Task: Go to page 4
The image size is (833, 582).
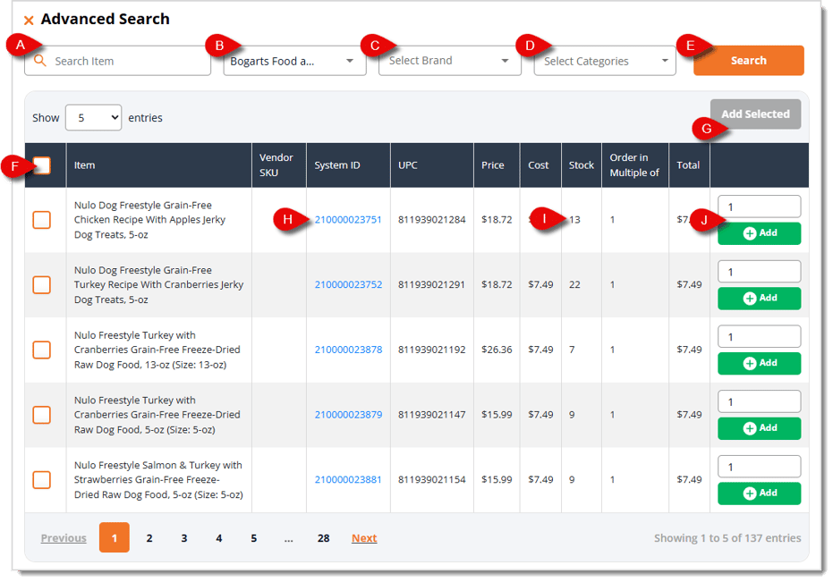Action: pos(219,538)
